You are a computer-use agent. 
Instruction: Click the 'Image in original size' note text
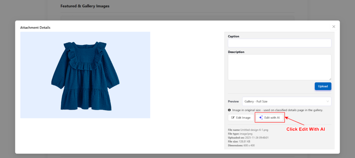coord(277,110)
